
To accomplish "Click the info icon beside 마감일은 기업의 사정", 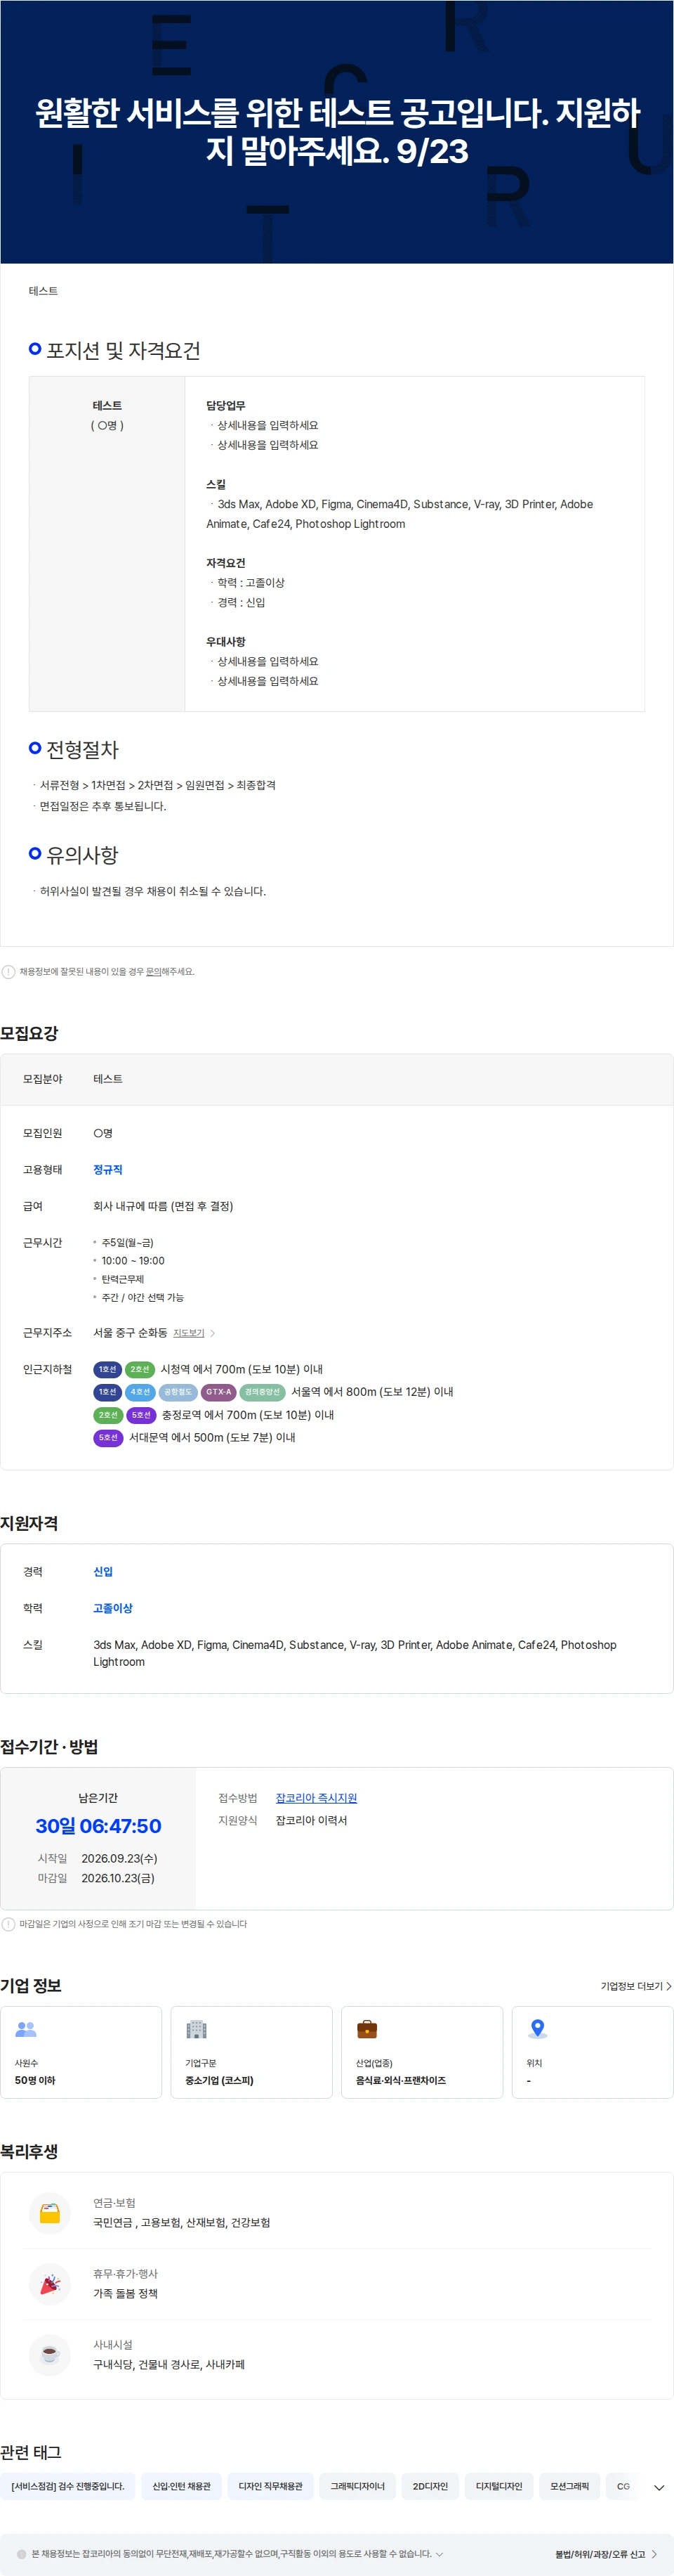I will pos(8,1924).
